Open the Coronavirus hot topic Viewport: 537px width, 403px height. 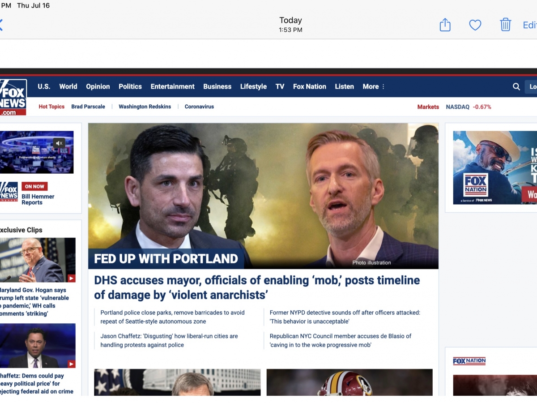click(x=199, y=107)
